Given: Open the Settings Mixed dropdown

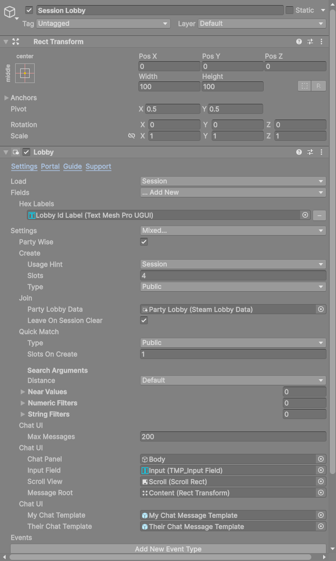Looking at the screenshot, I should pyautogui.click(x=233, y=231).
